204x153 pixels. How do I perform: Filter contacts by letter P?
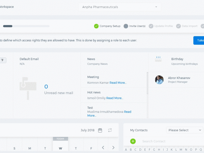coord(196,150)
